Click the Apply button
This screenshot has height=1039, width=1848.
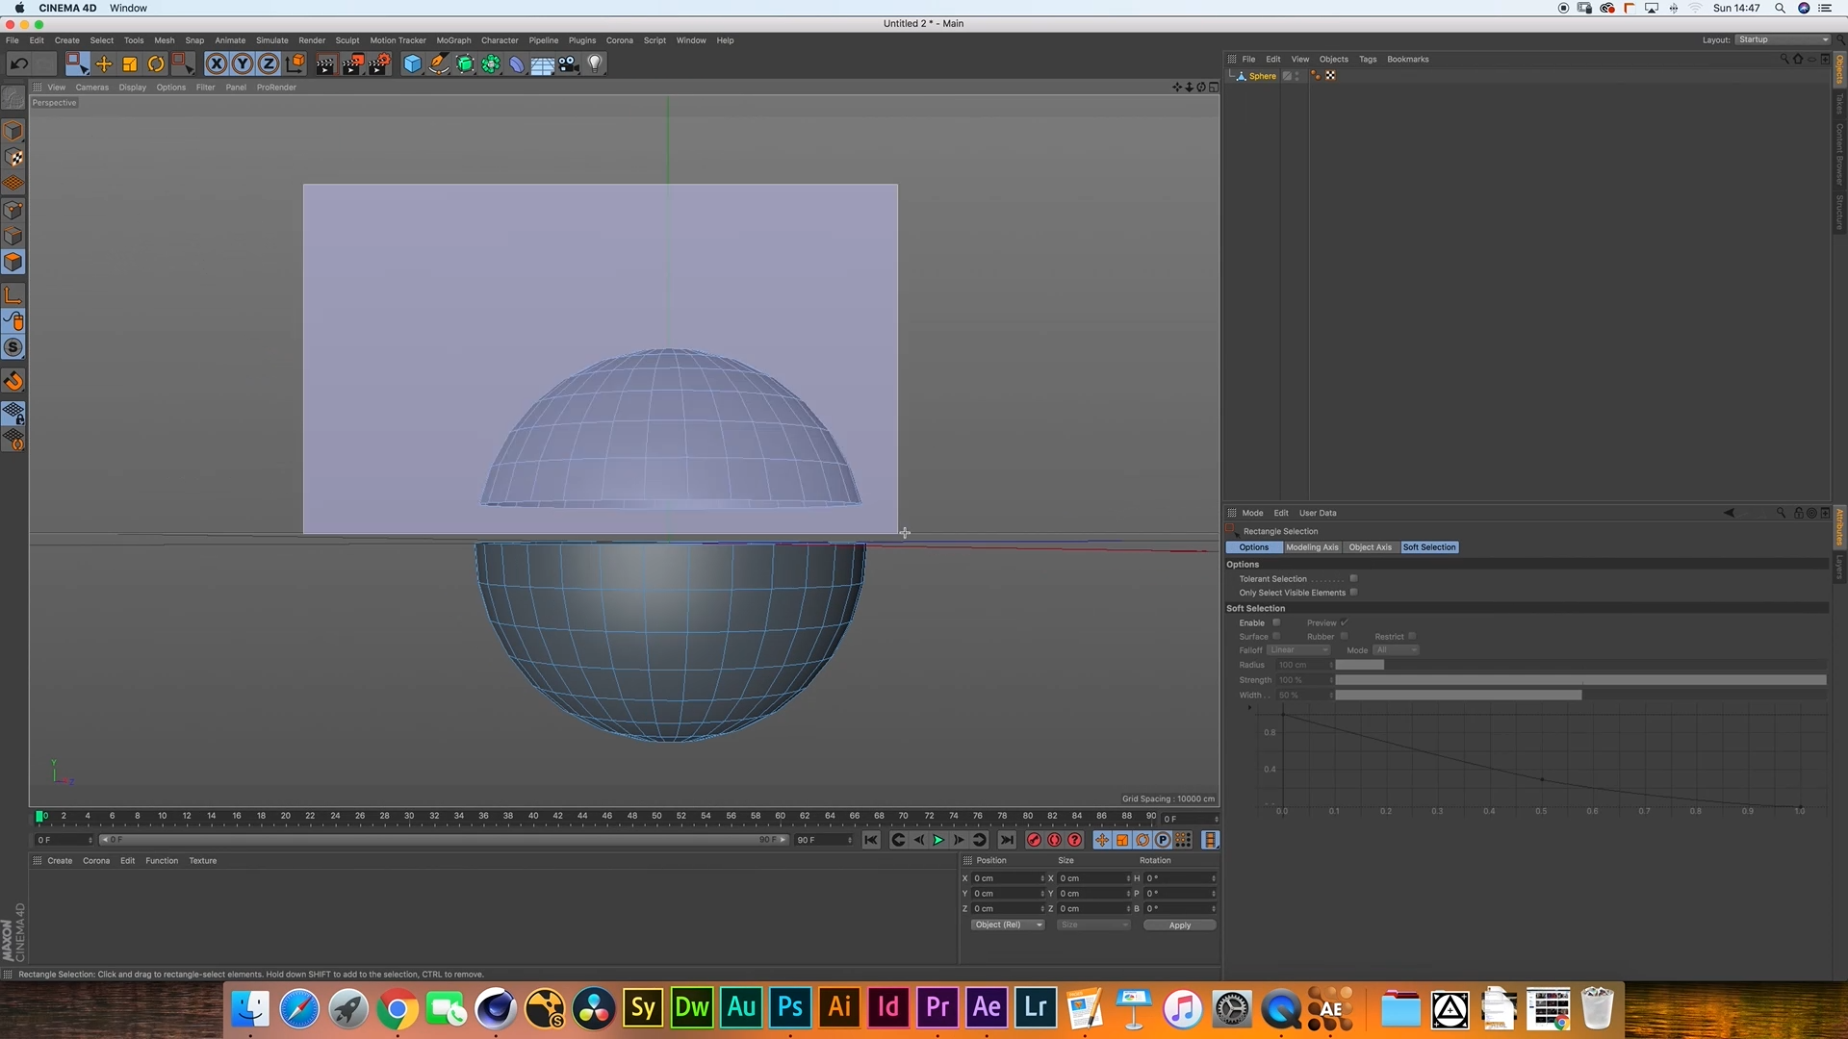[x=1179, y=925]
